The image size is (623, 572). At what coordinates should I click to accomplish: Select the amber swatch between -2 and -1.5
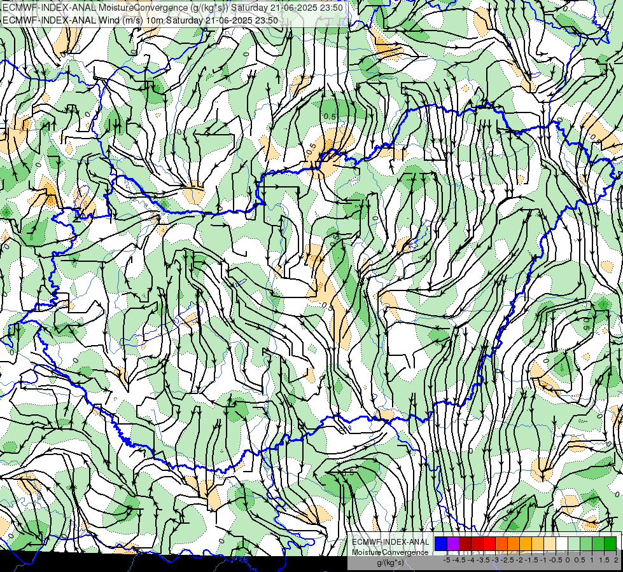click(526, 544)
